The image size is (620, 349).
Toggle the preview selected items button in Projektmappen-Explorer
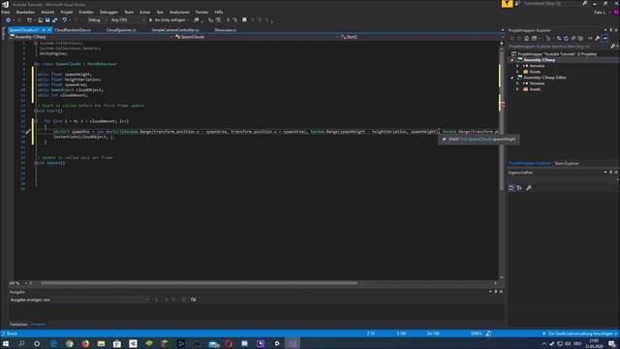pyautogui.click(x=604, y=39)
